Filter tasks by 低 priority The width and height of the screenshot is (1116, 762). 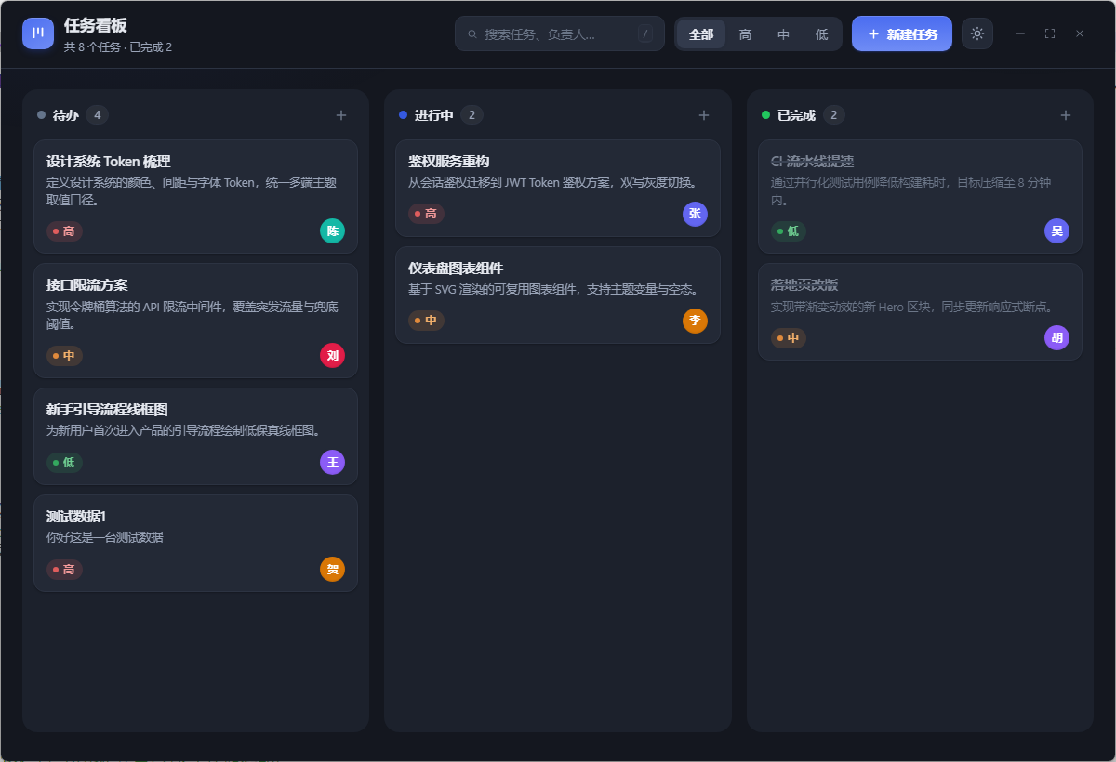(x=821, y=34)
